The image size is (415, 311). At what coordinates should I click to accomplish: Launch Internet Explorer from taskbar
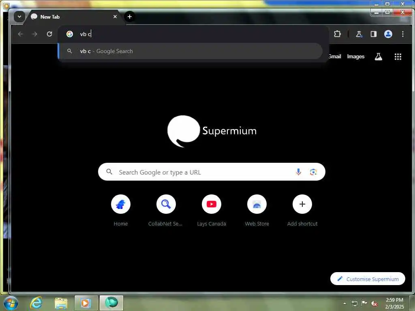pos(36,303)
